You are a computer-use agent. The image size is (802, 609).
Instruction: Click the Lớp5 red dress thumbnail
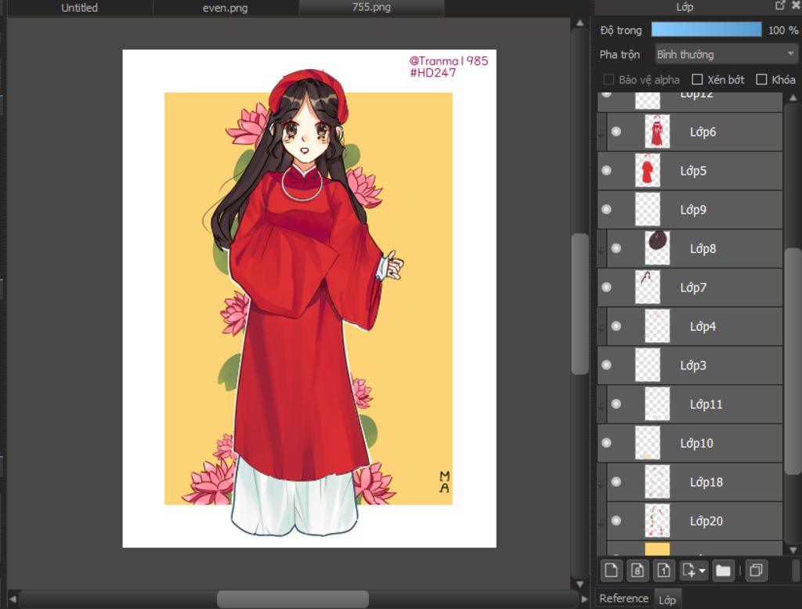647,171
